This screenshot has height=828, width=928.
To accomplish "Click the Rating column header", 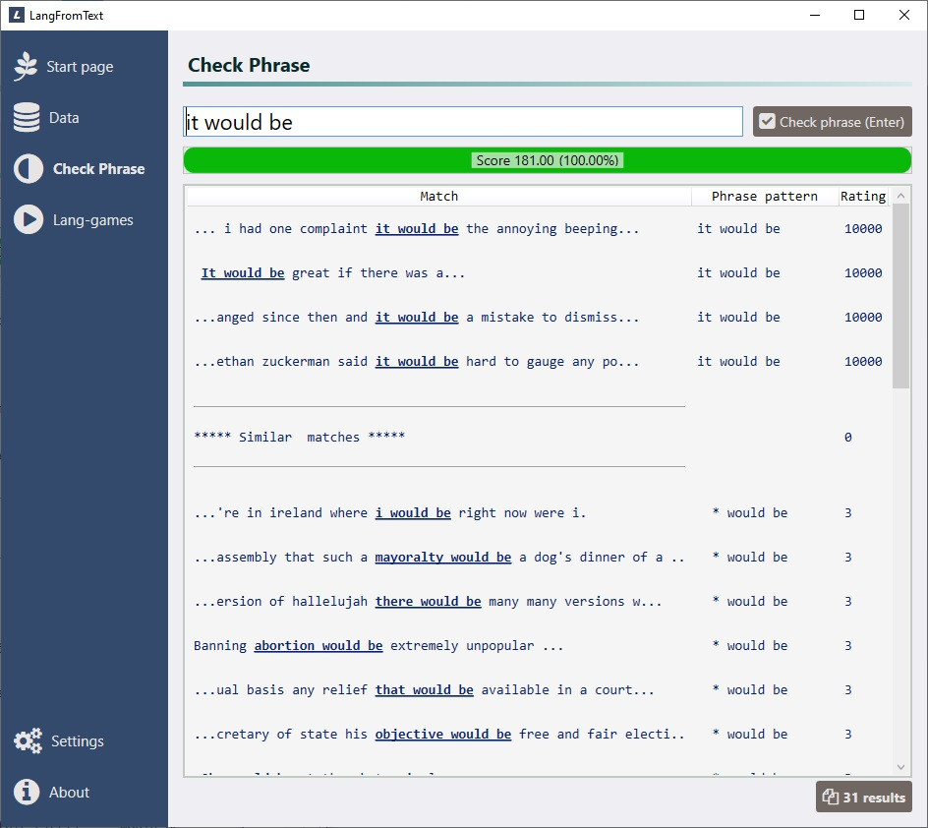I will point(863,196).
